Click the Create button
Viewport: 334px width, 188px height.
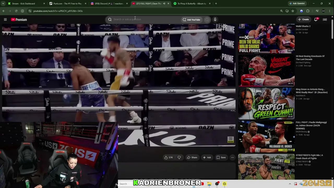[303, 19]
